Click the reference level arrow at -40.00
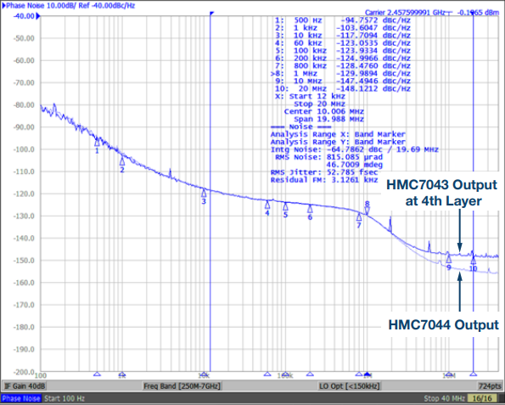505x405 pixels. click(x=38, y=16)
